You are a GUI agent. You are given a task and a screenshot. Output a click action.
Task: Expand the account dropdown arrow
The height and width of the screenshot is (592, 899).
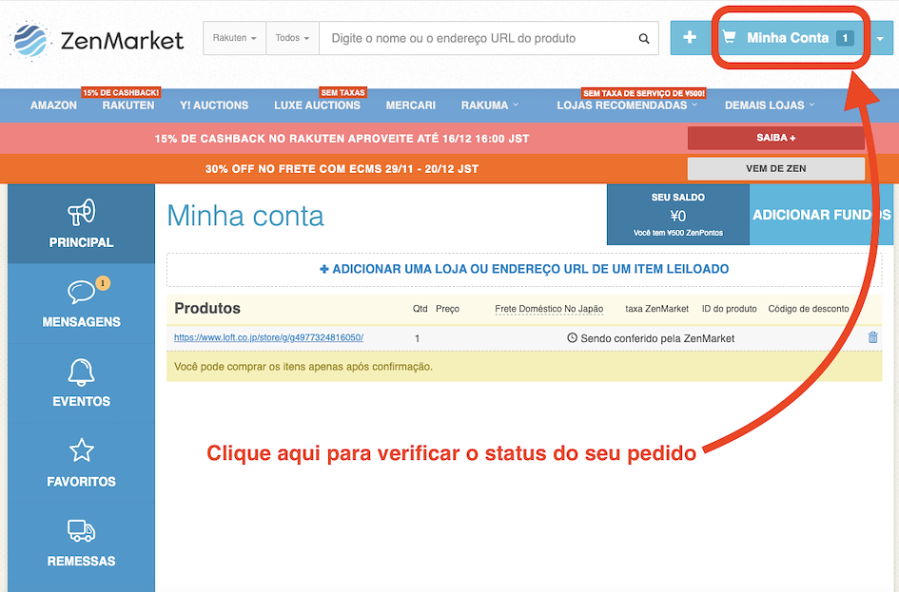(x=880, y=38)
